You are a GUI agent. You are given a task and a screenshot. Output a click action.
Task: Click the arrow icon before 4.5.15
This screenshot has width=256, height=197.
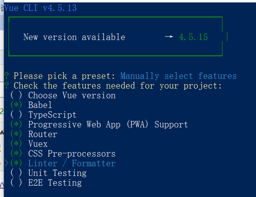pos(169,37)
